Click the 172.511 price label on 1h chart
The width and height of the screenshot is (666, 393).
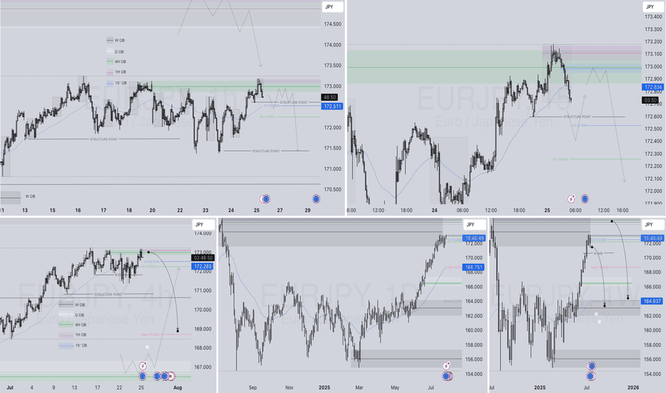coord(332,106)
